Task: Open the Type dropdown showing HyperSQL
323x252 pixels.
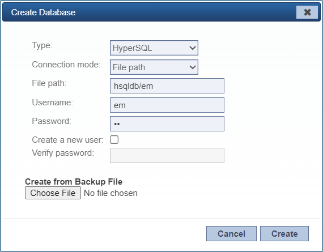Action: tap(154, 48)
